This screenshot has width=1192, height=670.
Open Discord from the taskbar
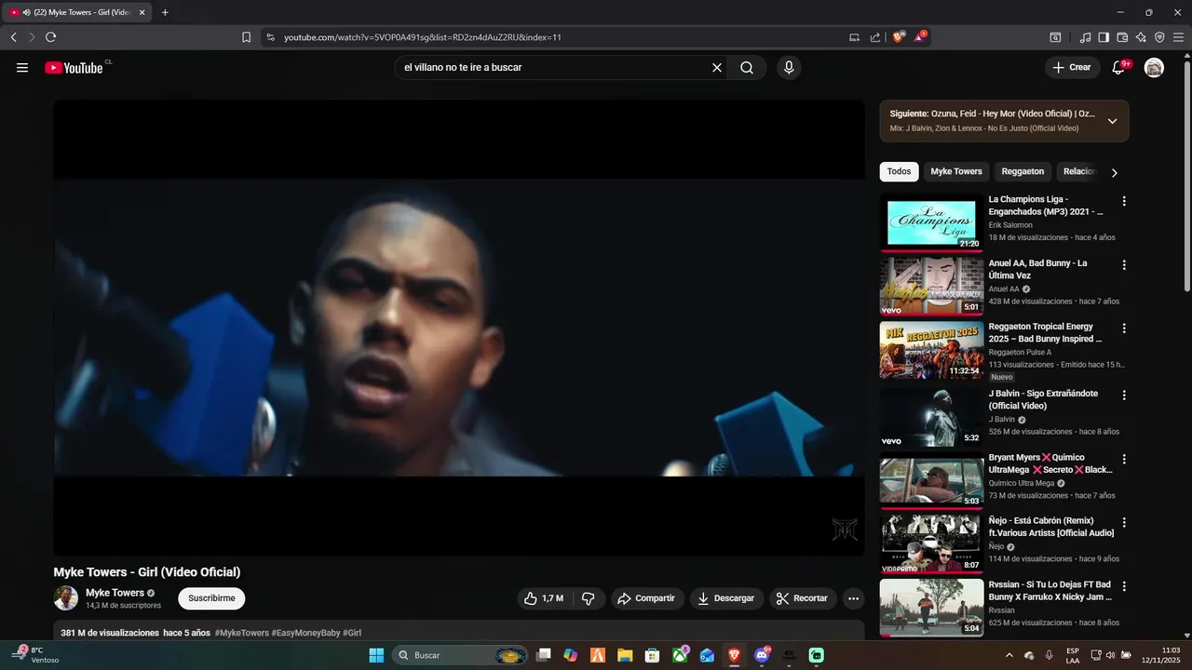click(763, 655)
